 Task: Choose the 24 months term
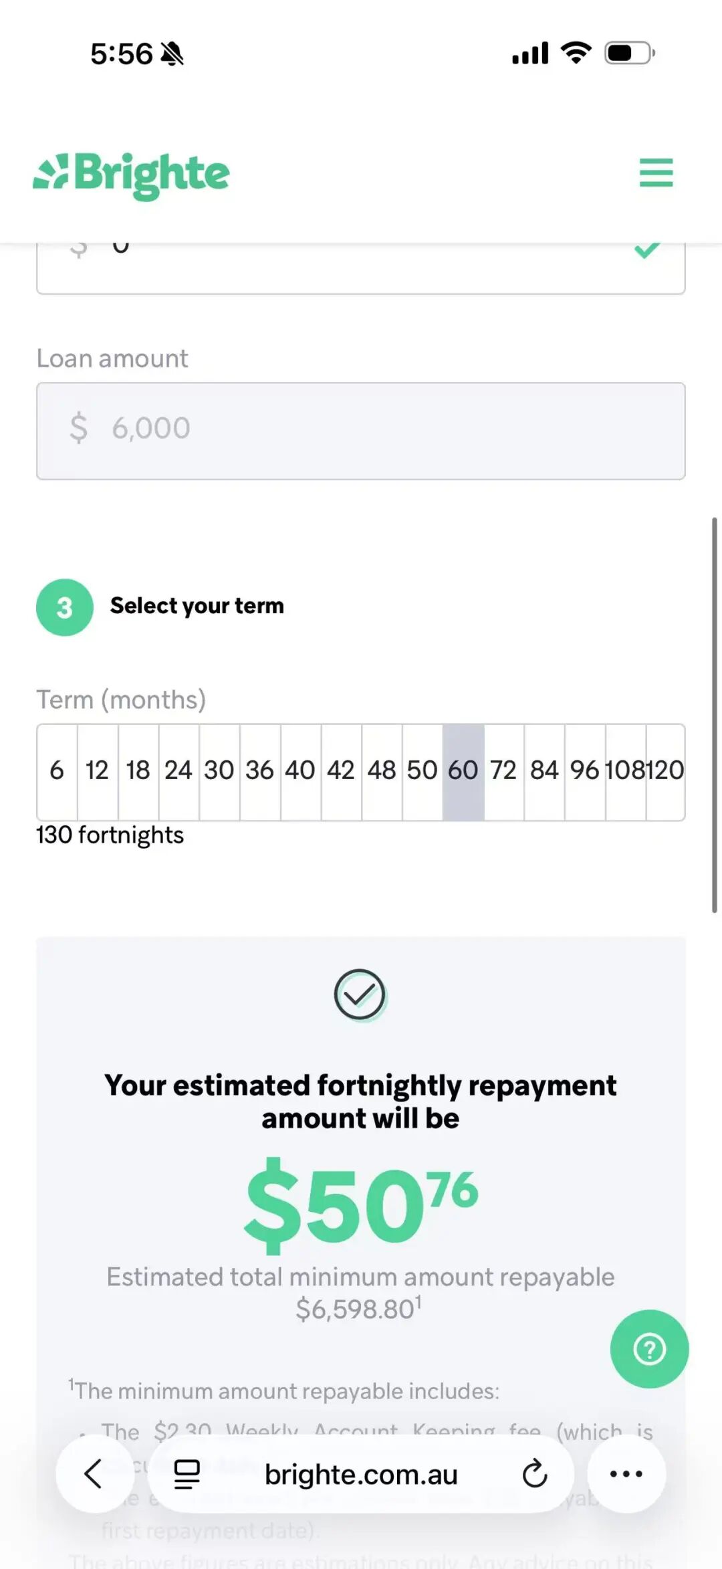tap(178, 771)
